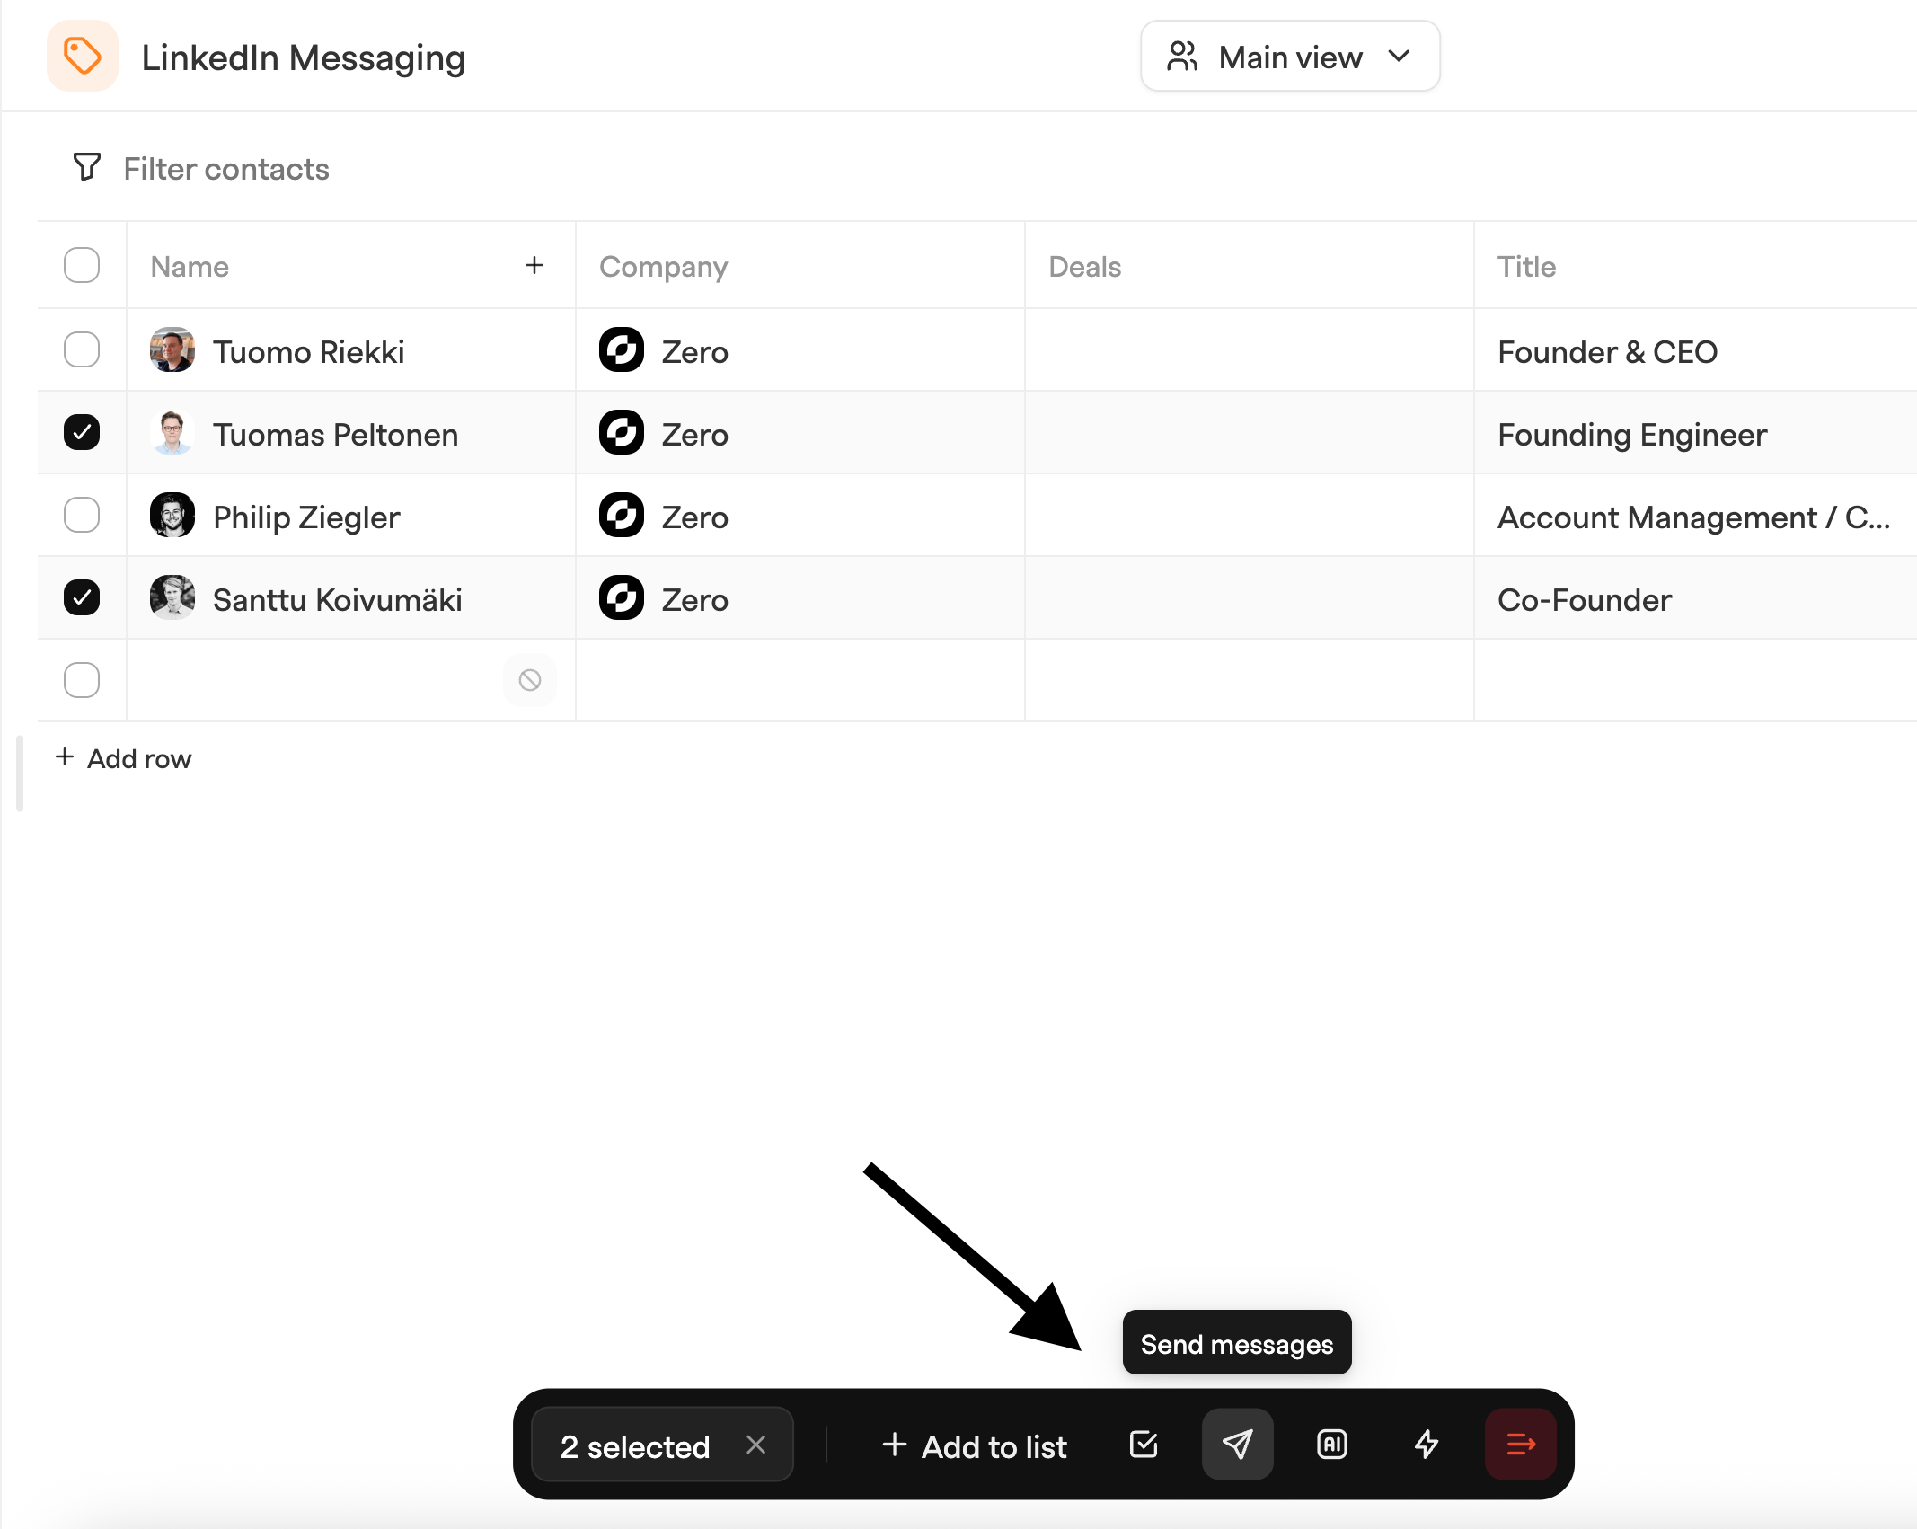Click the create task checkbox icon in toolbar

[x=1144, y=1445]
